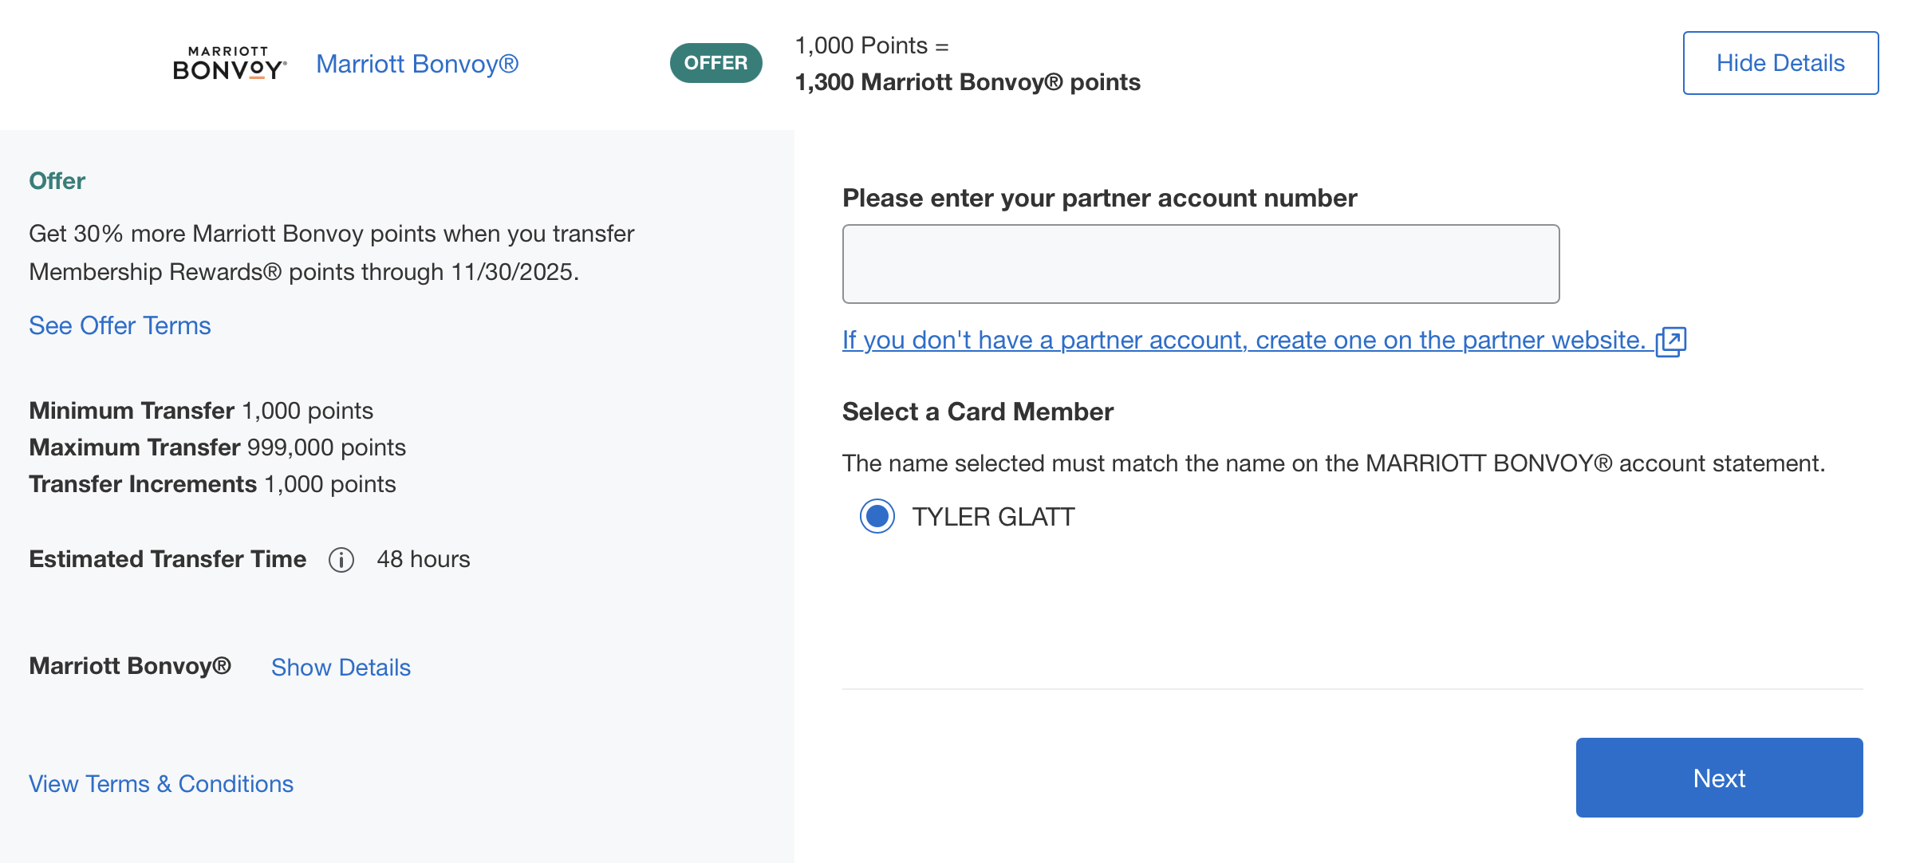Click the green OFFER badge

point(715,63)
